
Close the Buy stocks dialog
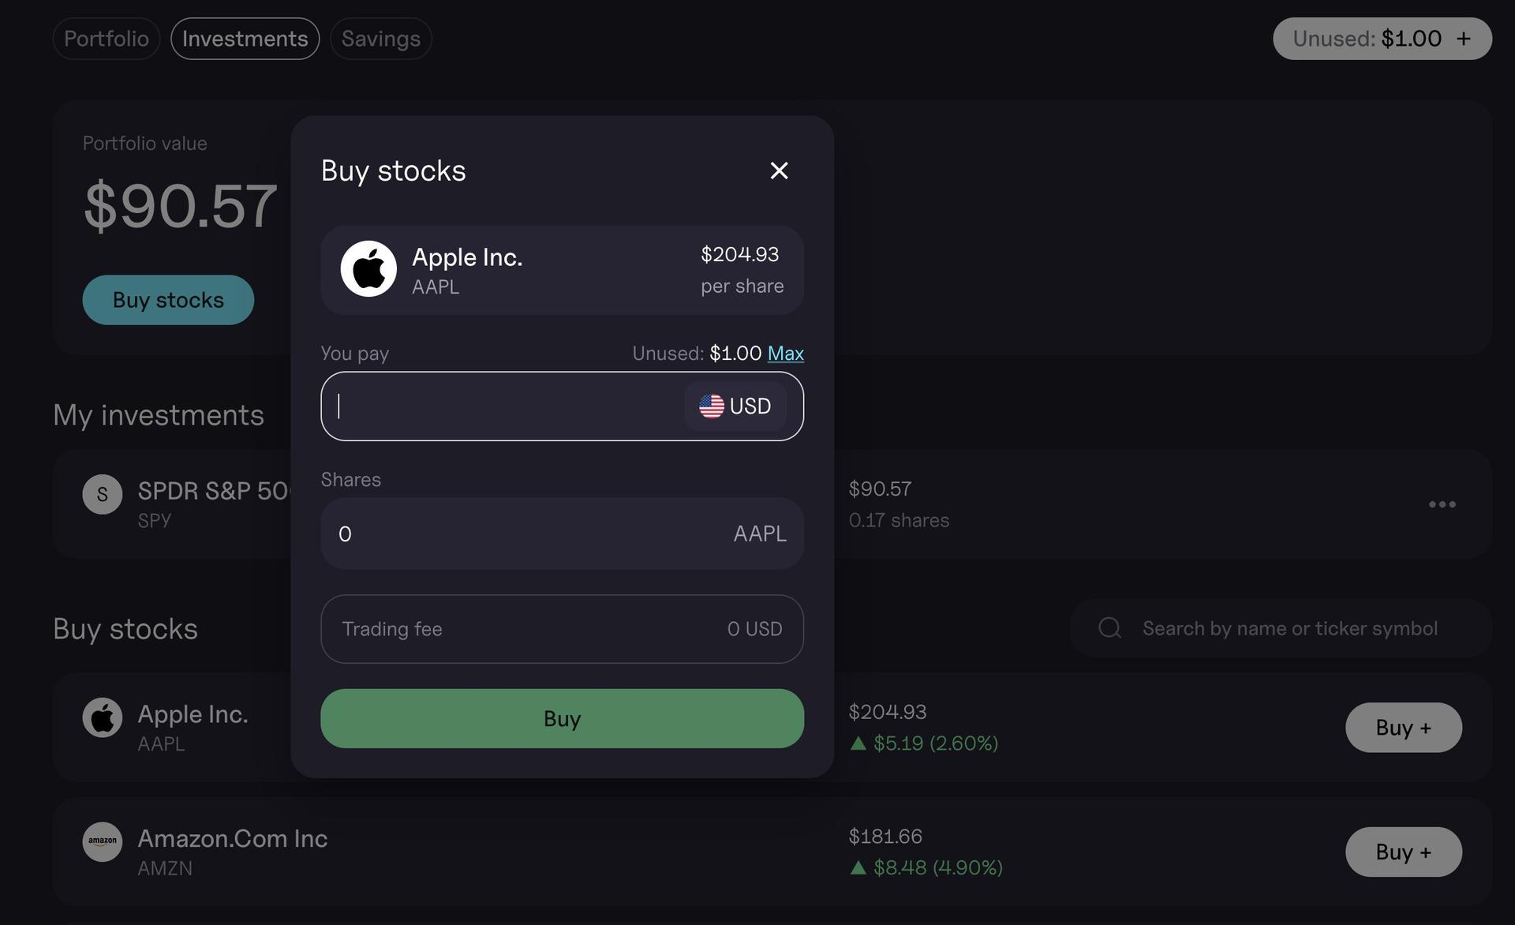click(779, 170)
